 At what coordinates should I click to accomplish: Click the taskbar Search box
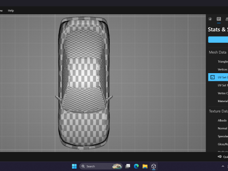tap(101, 166)
